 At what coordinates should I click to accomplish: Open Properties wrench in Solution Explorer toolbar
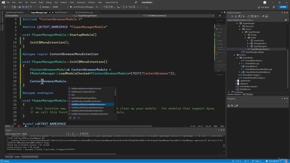pyautogui.click(x=263, y=16)
